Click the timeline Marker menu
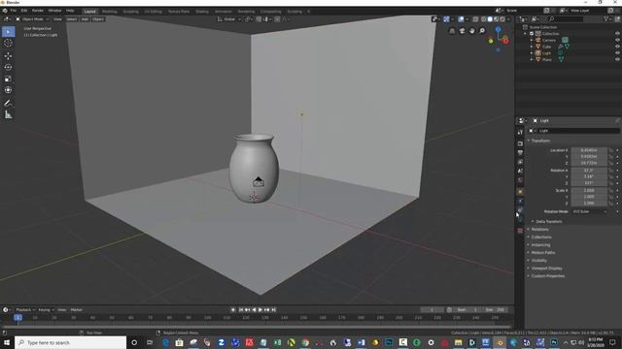The height and width of the screenshot is (349, 622). point(76,310)
